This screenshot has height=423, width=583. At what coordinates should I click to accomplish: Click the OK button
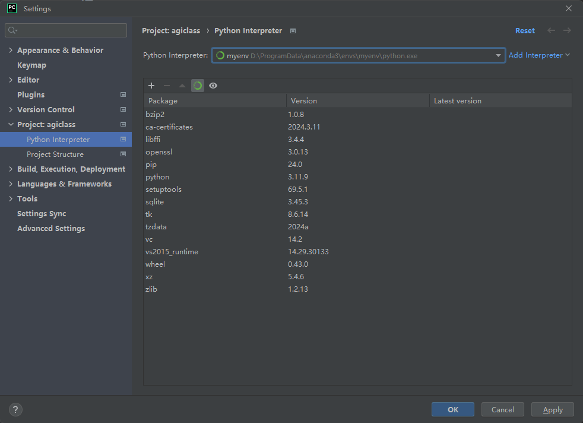tap(453, 409)
